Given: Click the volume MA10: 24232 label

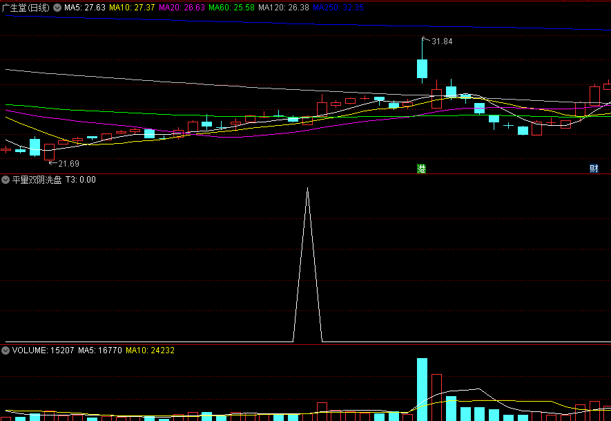Looking at the screenshot, I should [150, 350].
